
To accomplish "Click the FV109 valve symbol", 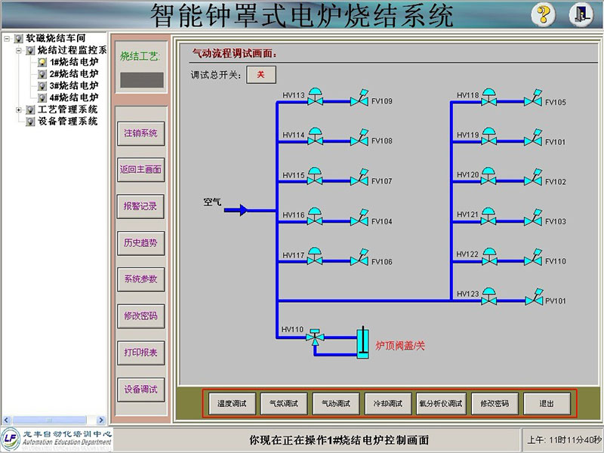I will click(359, 99).
